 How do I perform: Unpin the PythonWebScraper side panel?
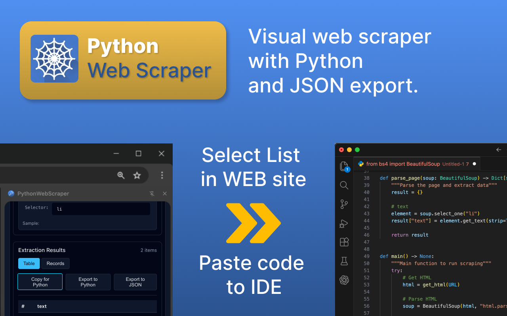tap(152, 194)
